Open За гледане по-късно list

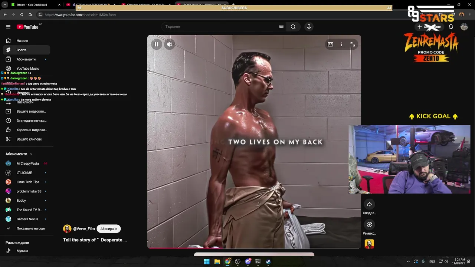26,121
